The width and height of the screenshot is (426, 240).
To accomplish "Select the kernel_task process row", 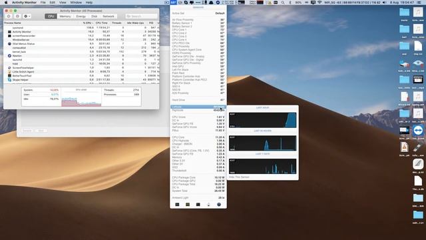I will click(x=81, y=52).
